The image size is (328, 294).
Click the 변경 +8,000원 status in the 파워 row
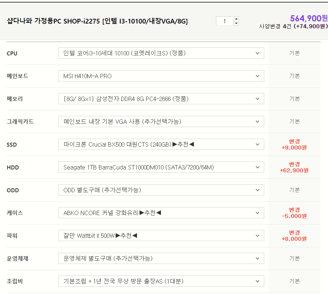coord(294,235)
